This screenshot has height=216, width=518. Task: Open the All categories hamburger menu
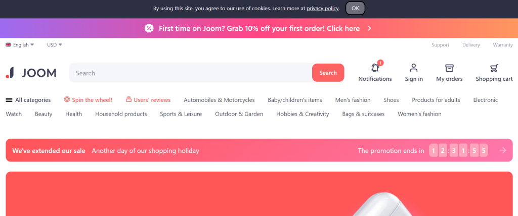9,100
